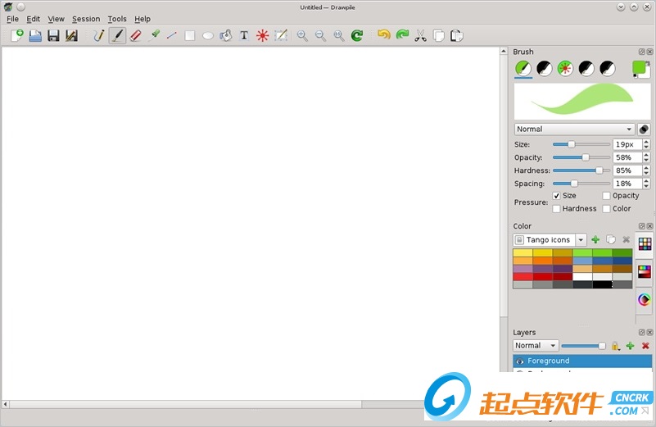Enable Hardness pressure checkbox

556,208
